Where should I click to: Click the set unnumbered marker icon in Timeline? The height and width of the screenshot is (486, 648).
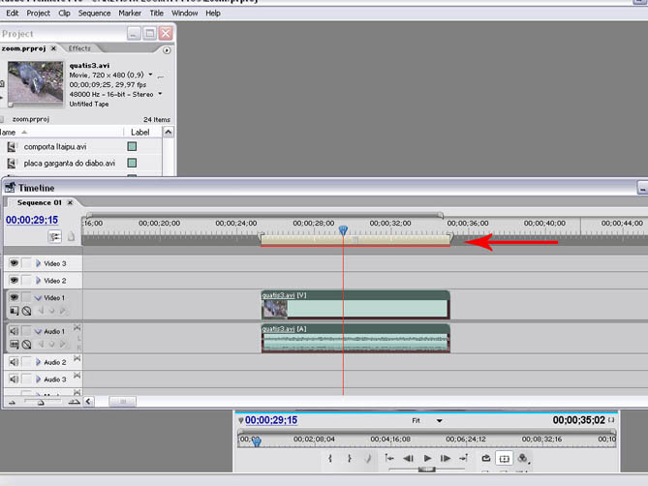pos(71,236)
